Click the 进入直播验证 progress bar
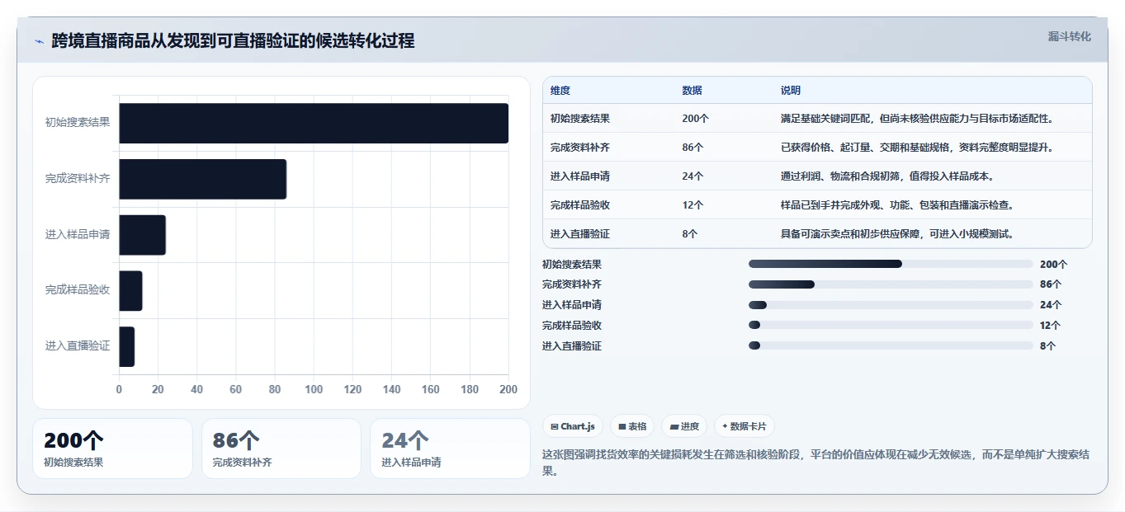 pos(891,345)
